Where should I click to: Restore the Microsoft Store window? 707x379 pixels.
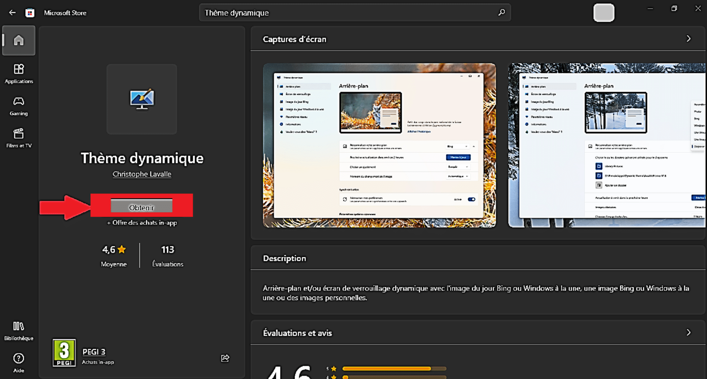point(674,8)
